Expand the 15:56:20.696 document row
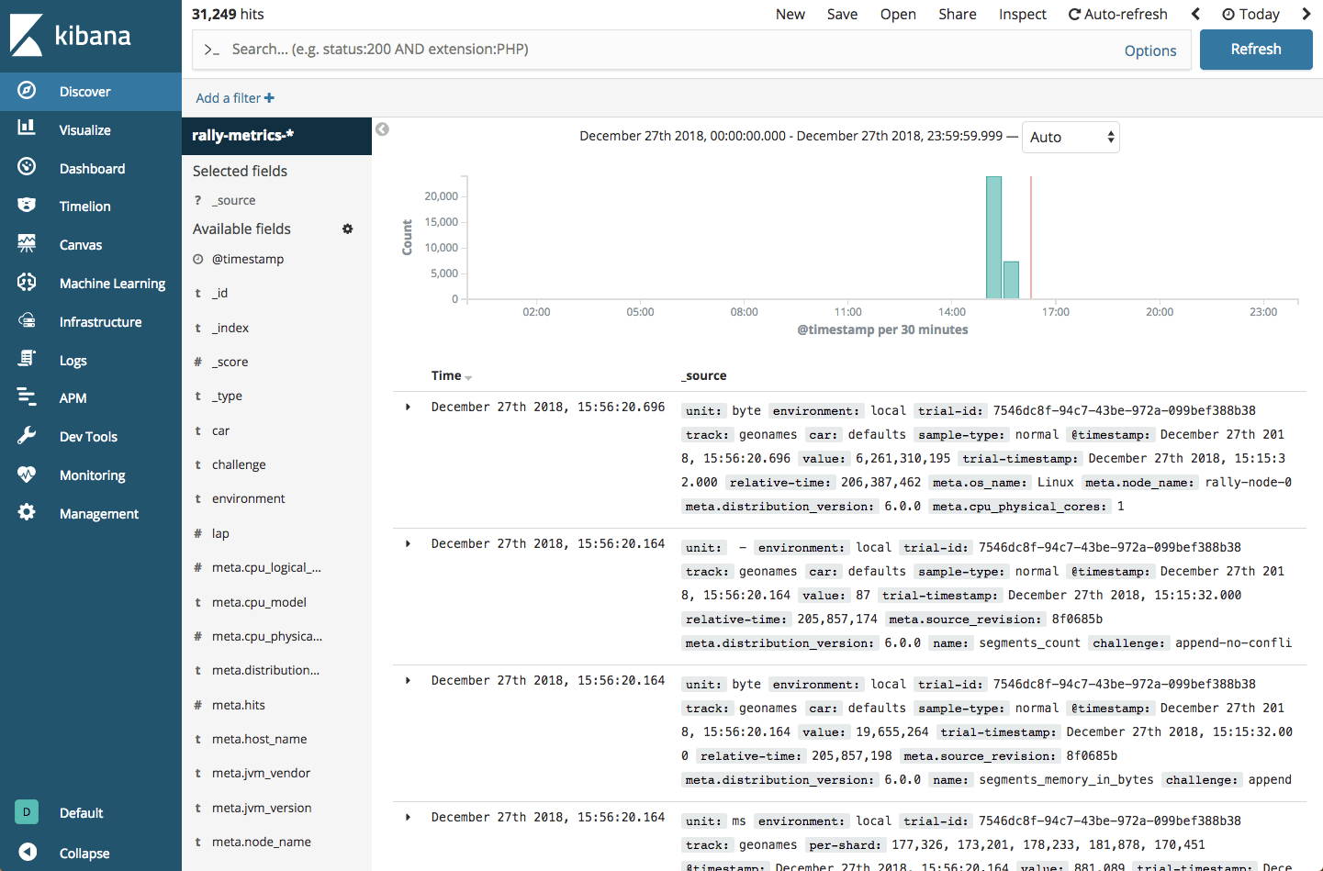 [408, 407]
